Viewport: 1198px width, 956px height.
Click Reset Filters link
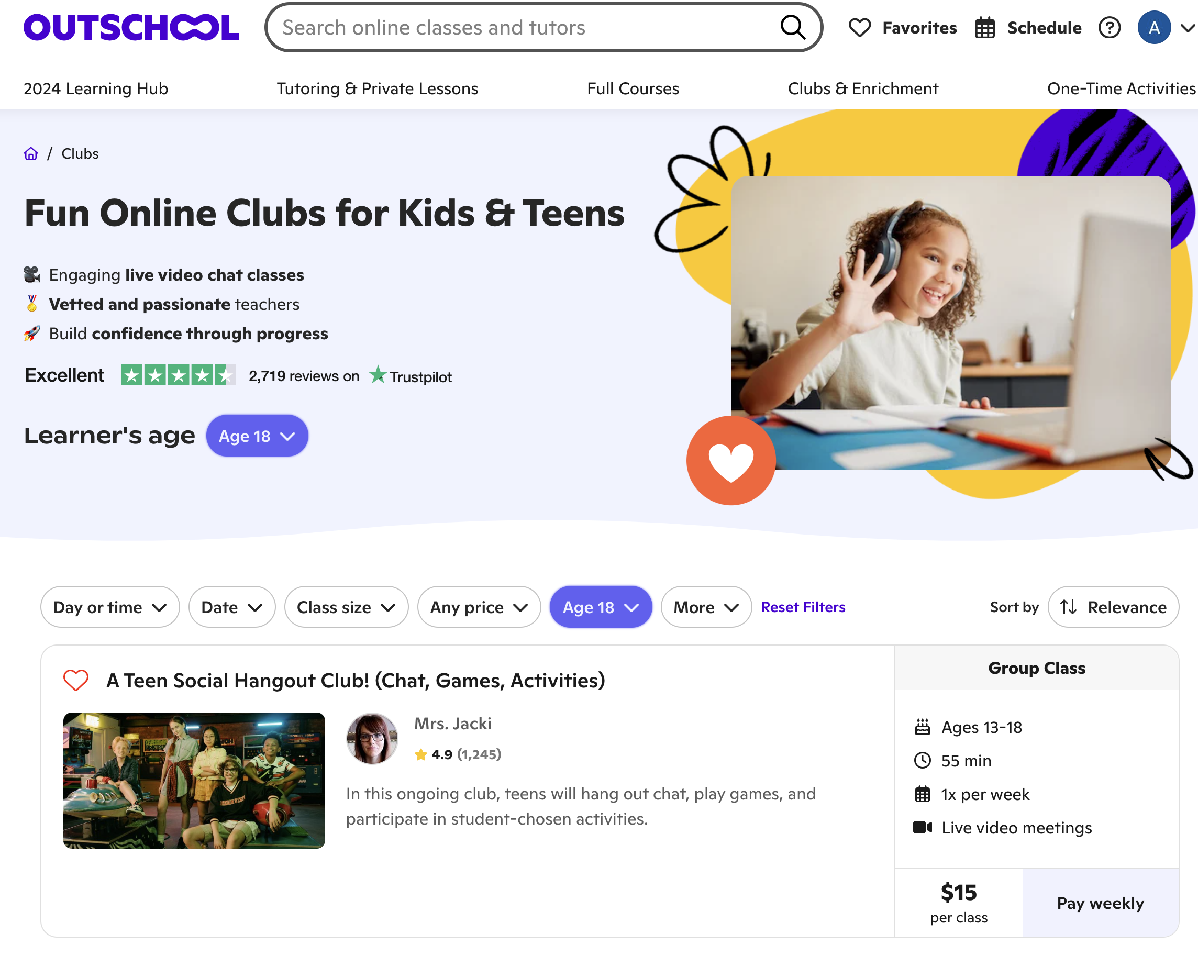(x=803, y=607)
